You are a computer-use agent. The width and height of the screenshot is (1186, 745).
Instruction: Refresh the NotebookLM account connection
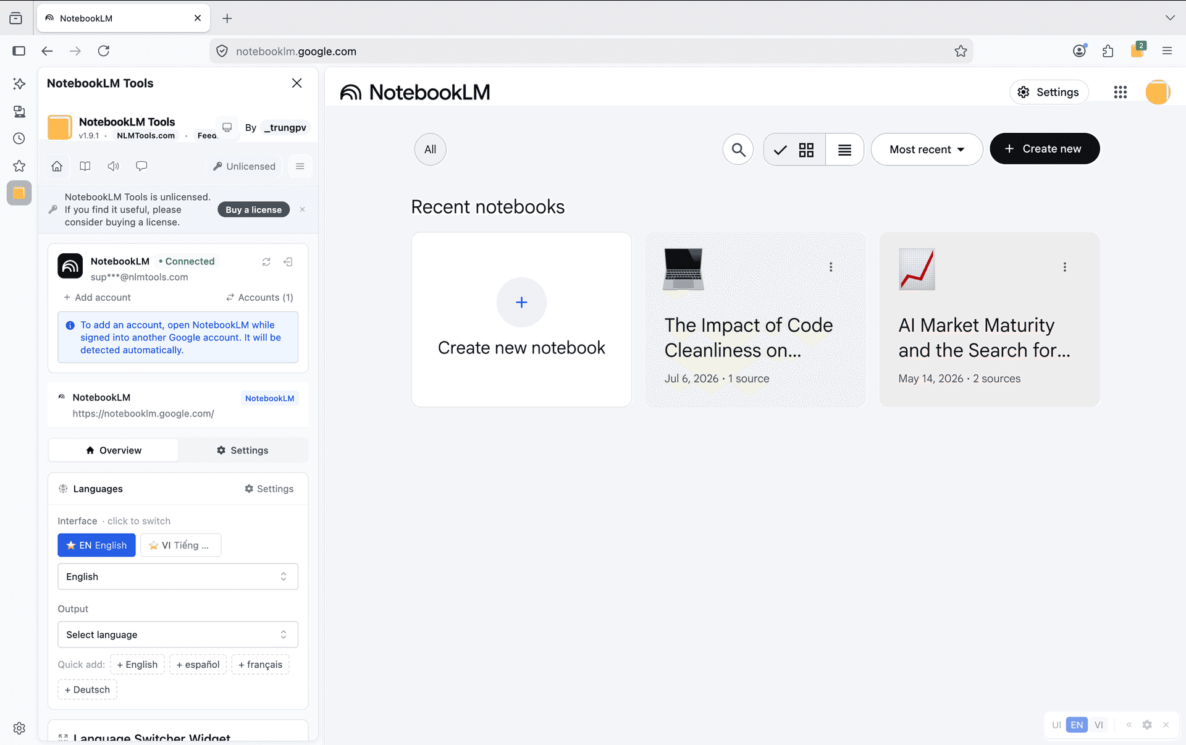click(266, 262)
